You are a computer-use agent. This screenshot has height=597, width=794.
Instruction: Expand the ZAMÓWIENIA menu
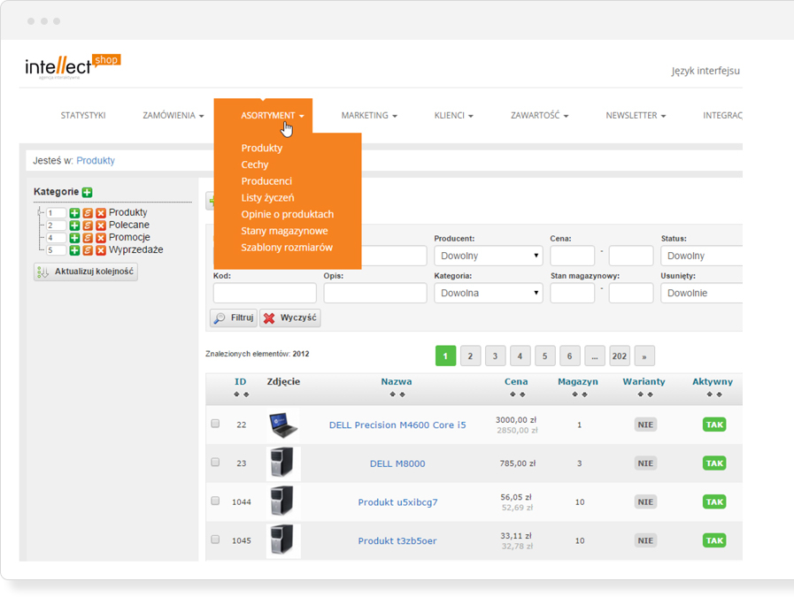[x=173, y=115]
